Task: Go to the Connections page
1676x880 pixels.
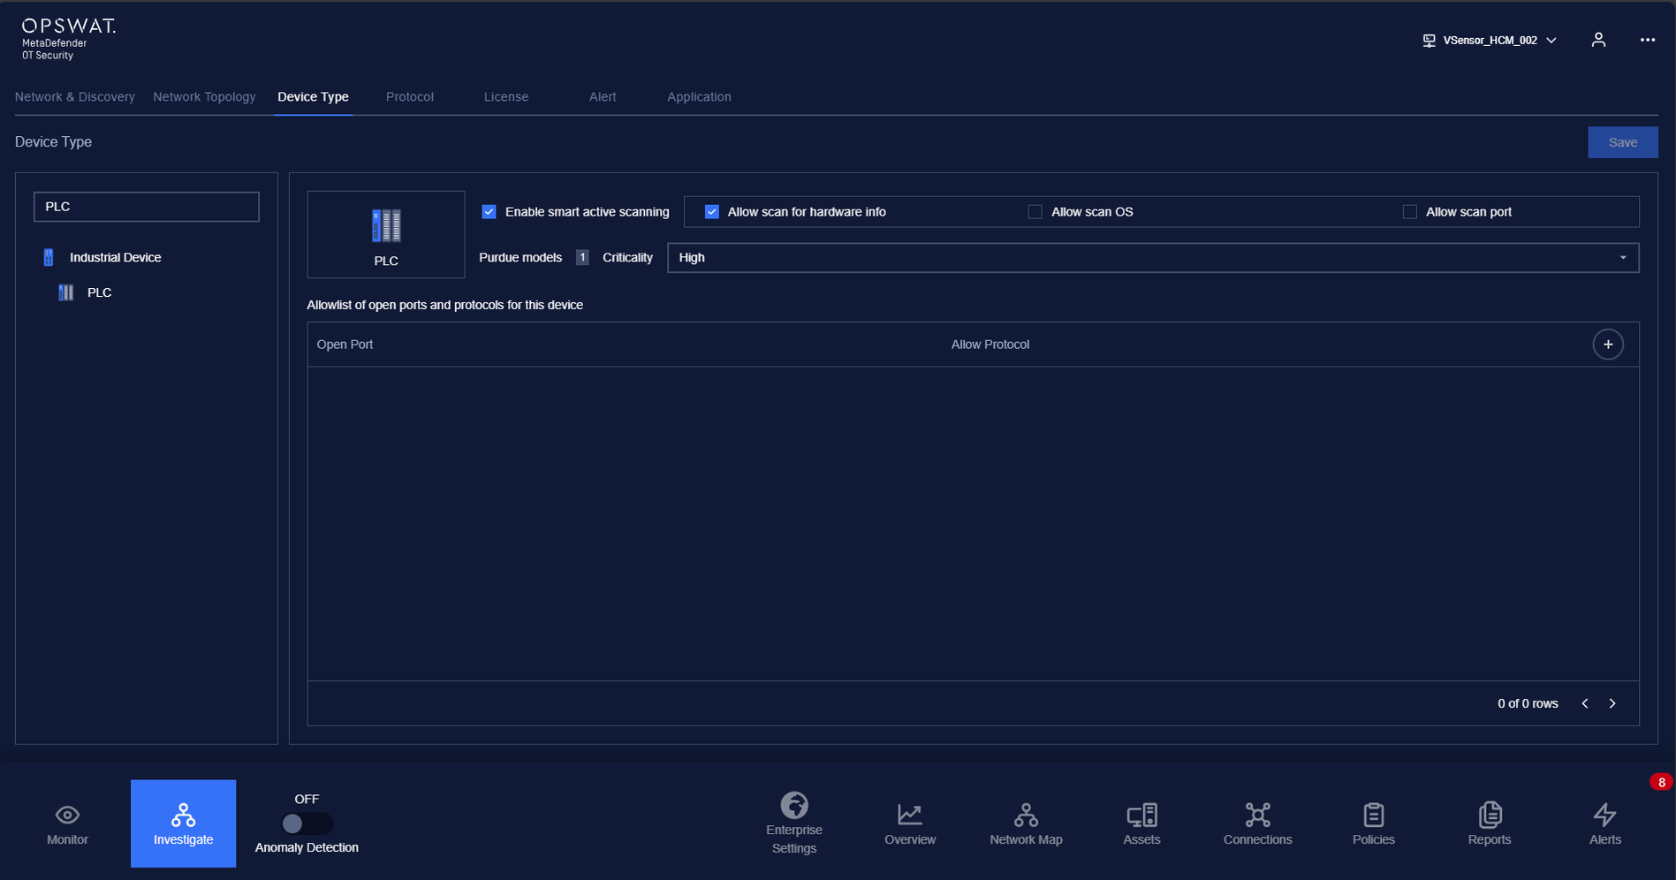Action: coord(1257,823)
